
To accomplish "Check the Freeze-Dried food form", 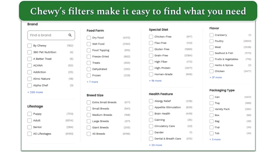I will pyautogui.click(x=89, y=57).
